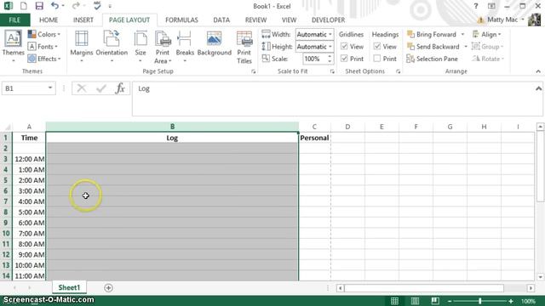This screenshot has height=306, width=545.
Task: Click Select All corner button
Action: (6, 127)
